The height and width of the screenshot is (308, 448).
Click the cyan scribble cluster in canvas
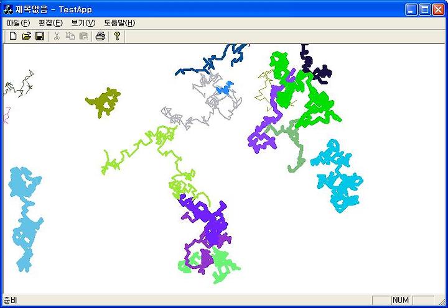[x=337, y=175]
